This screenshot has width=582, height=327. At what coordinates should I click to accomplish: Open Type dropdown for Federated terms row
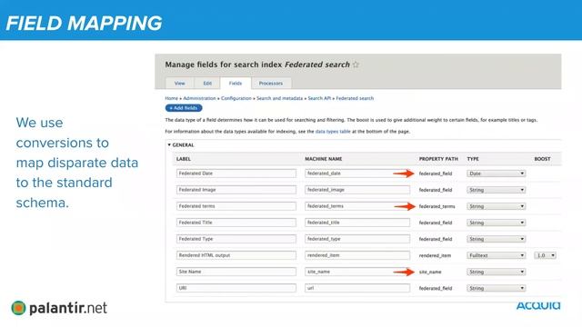pyautogui.click(x=496, y=206)
